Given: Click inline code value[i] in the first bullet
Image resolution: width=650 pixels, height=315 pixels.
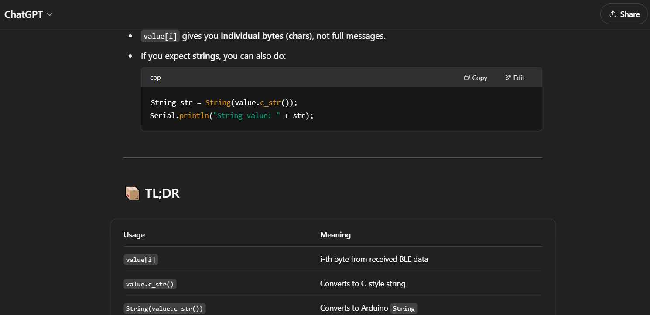Looking at the screenshot, I should [x=160, y=36].
